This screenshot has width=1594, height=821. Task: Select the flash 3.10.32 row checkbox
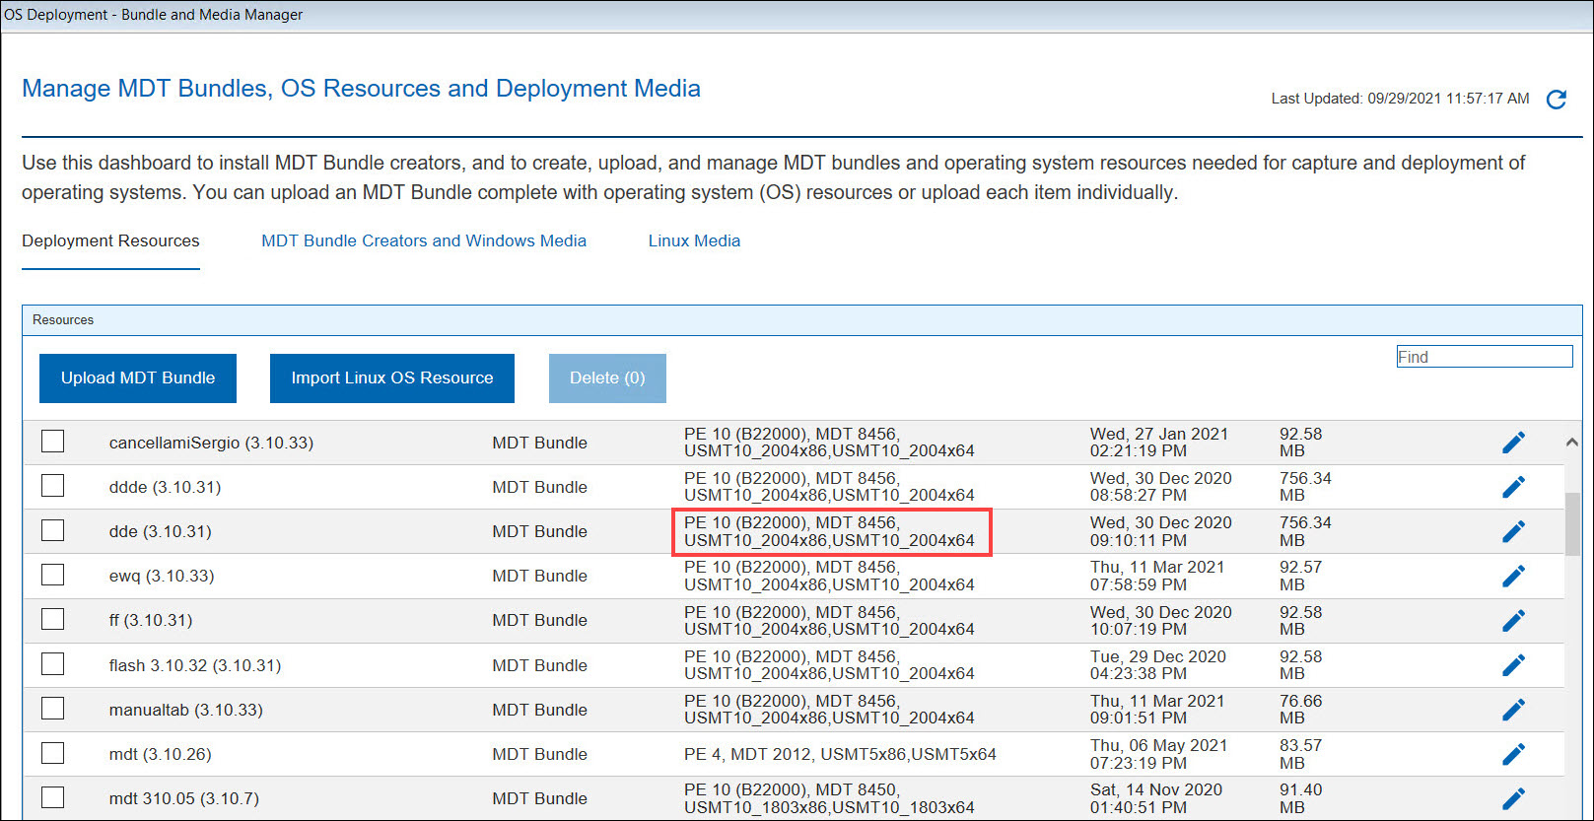coord(53,664)
